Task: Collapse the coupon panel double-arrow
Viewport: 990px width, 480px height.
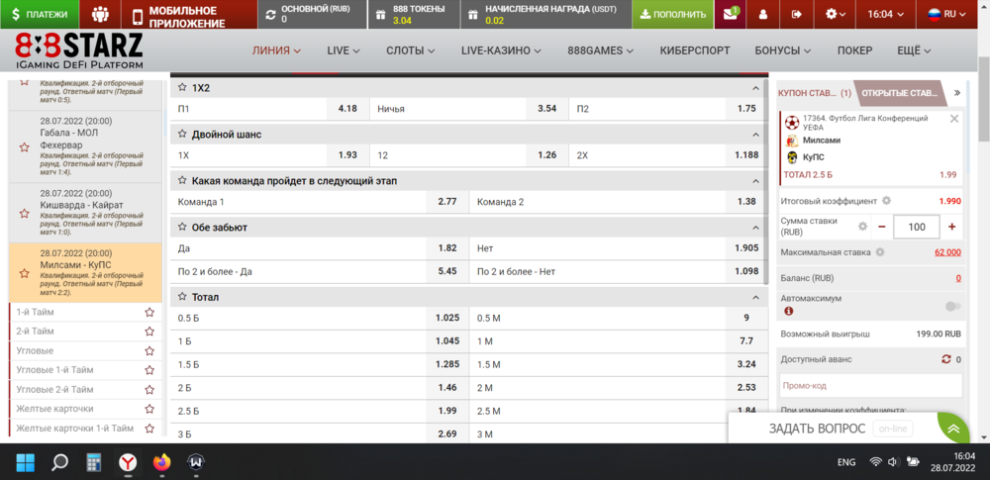Action: [x=957, y=93]
